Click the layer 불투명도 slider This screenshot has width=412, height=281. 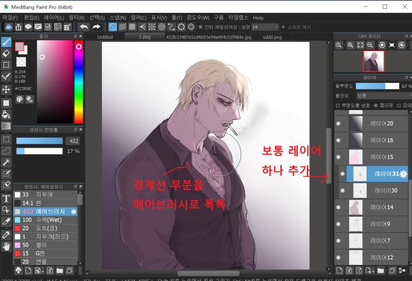point(377,86)
